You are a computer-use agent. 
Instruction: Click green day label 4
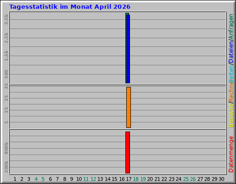pos(36,179)
